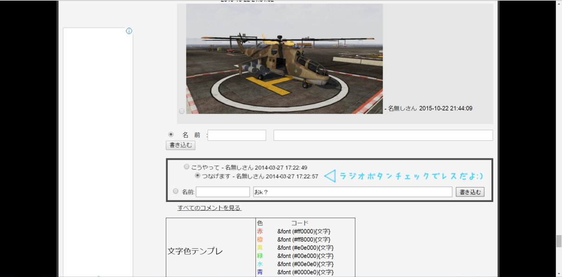Click the field containing おk？
The image size is (562, 277).
coord(353,192)
